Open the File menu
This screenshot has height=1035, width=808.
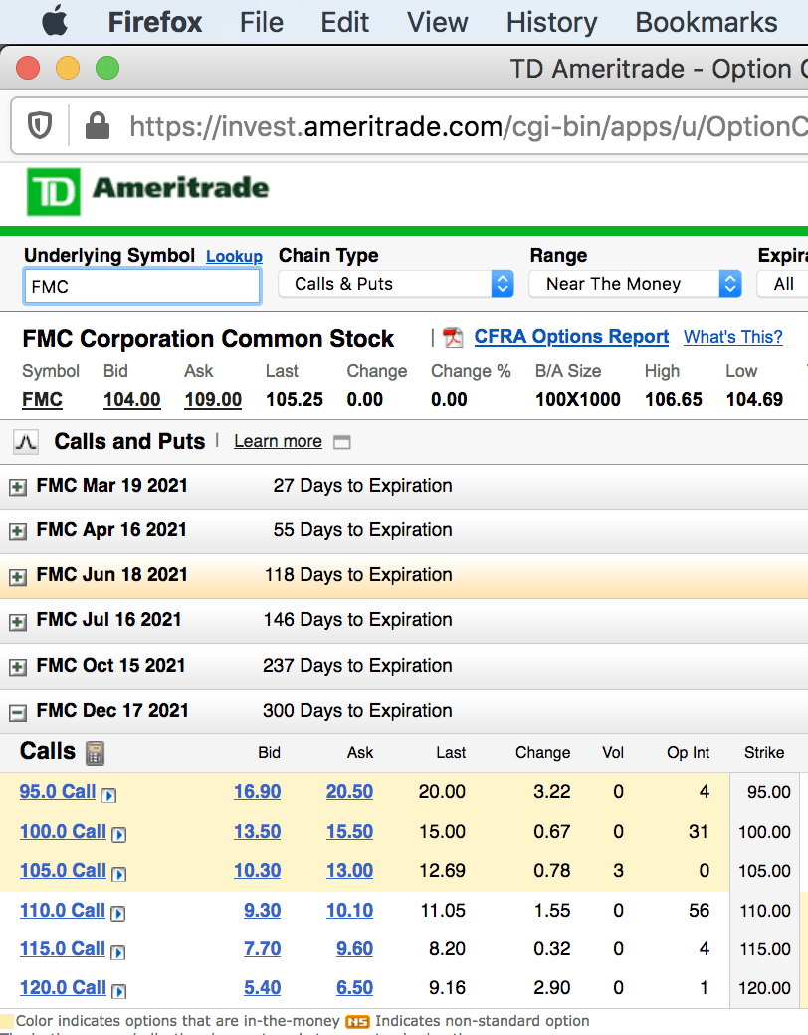click(x=262, y=23)
